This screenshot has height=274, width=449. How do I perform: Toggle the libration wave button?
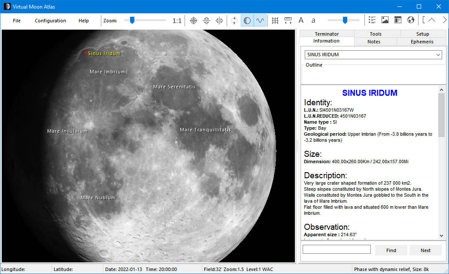coord(260,20)
